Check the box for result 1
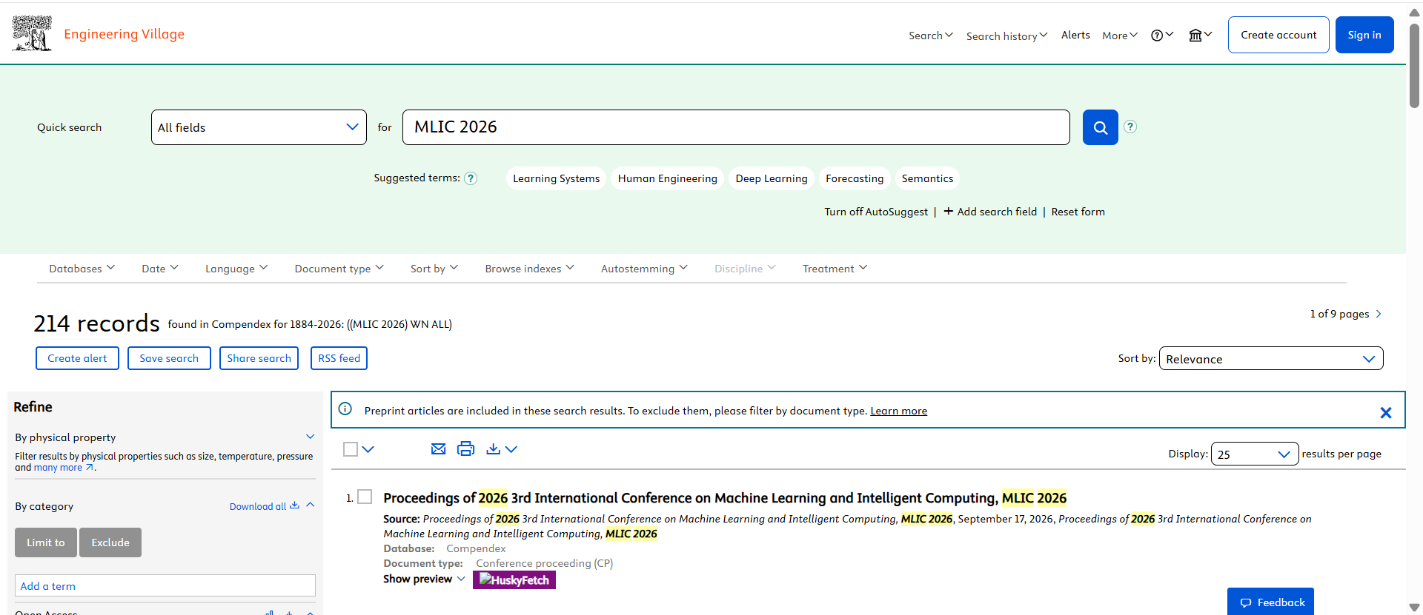This screenshot has width=1423, height=615. pyautogui.click(x=365, y=497)
